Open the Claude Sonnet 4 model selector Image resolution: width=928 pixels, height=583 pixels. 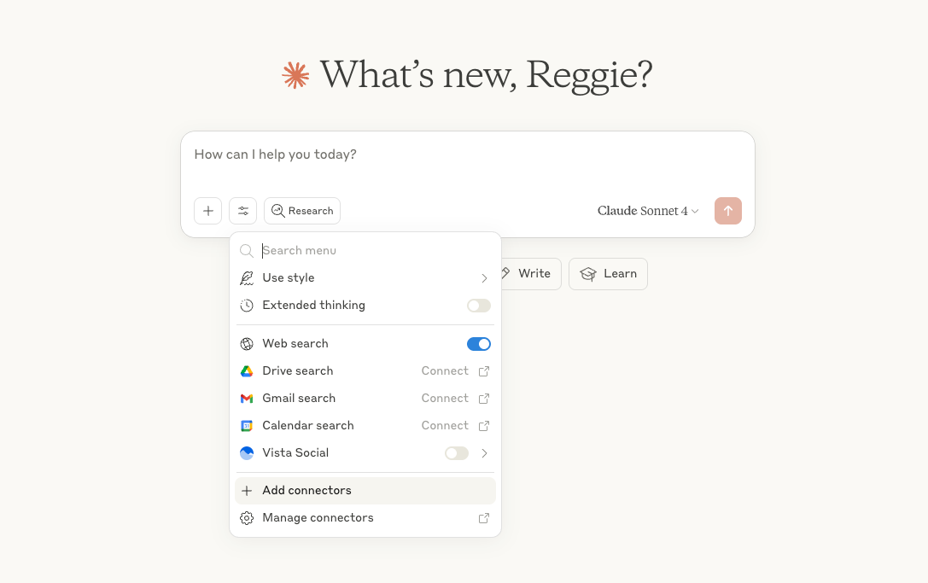click(x=647, y=210)
